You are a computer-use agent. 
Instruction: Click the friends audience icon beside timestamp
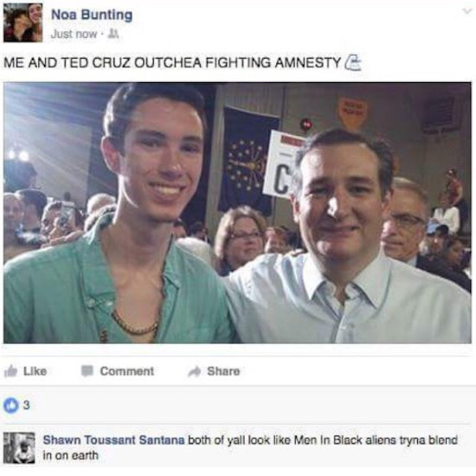[113, 34]
